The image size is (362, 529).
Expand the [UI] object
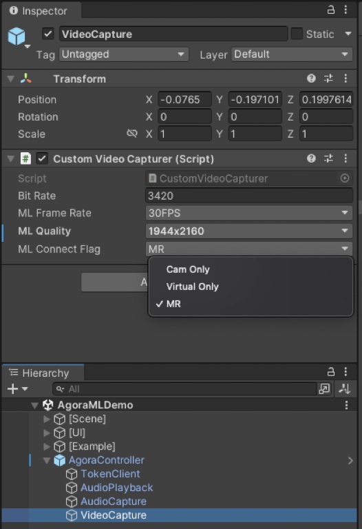(47, 433)
